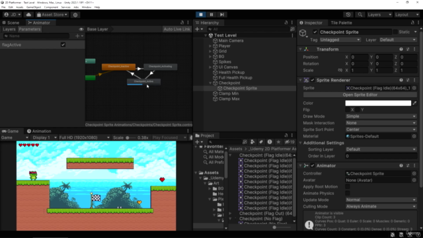Open the Draw Mode dropdown
The height and width of the screenshot is (238, 423).
[381, 116]
